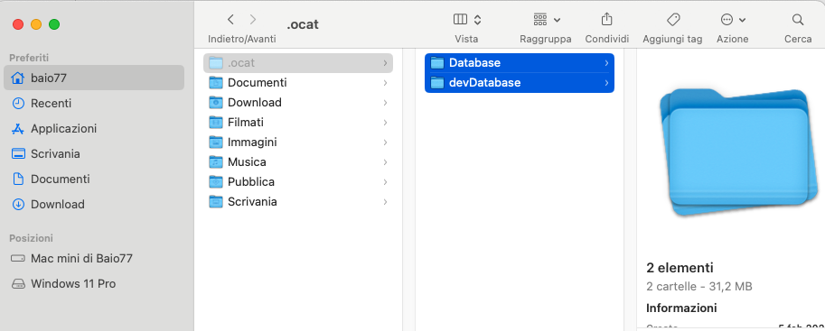Click the Database folder icon
The width and height of the screenshot is (825, 331).
click(x=437, y=62)
